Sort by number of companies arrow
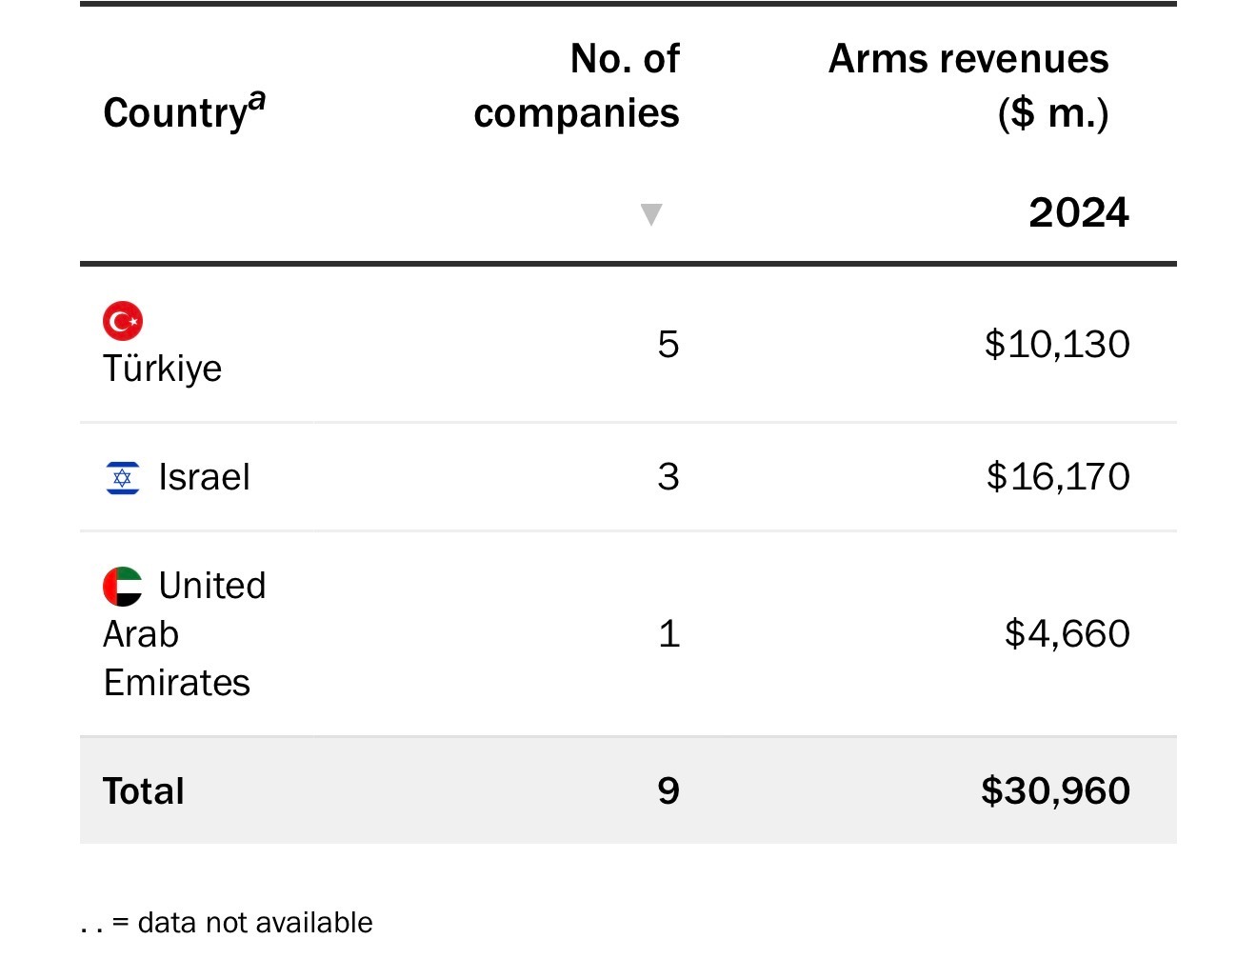Viewport: 1257px width, 959px height. tap(651, 214)
